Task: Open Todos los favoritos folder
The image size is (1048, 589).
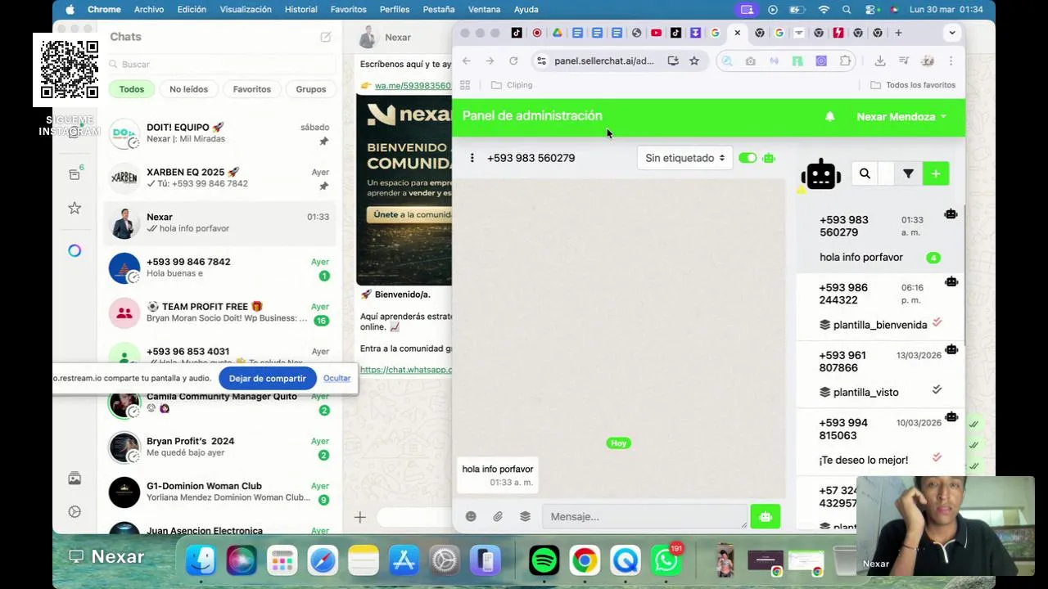Action: 912,85
